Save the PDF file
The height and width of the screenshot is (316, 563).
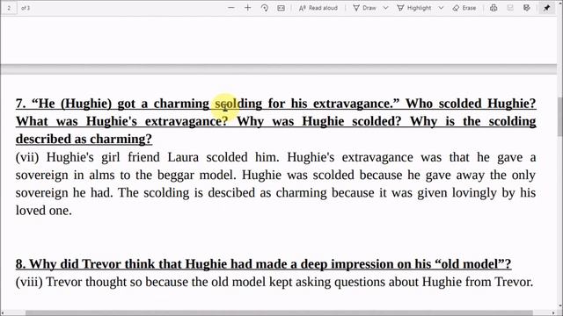click(x=510, y=8)
